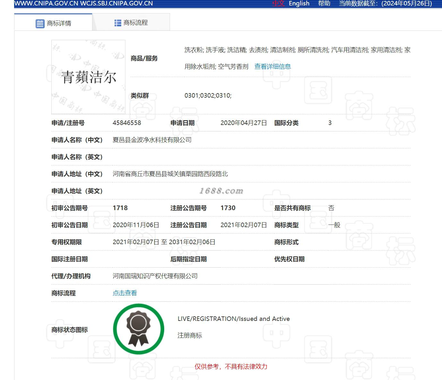Click the 商标形式 field label

coord(286,242)
